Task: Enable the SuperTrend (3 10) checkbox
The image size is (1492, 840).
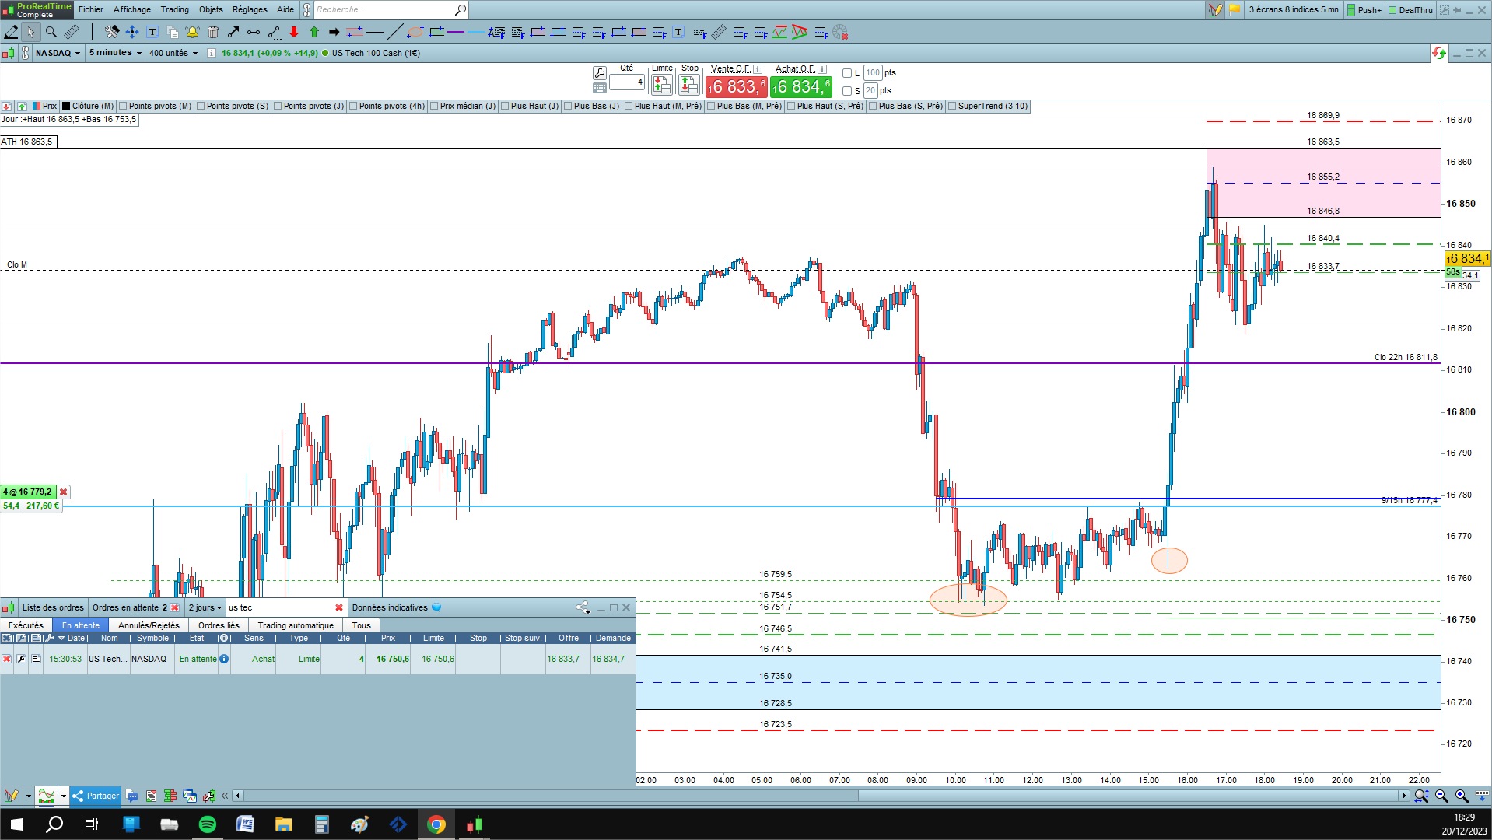Action: 952,106
